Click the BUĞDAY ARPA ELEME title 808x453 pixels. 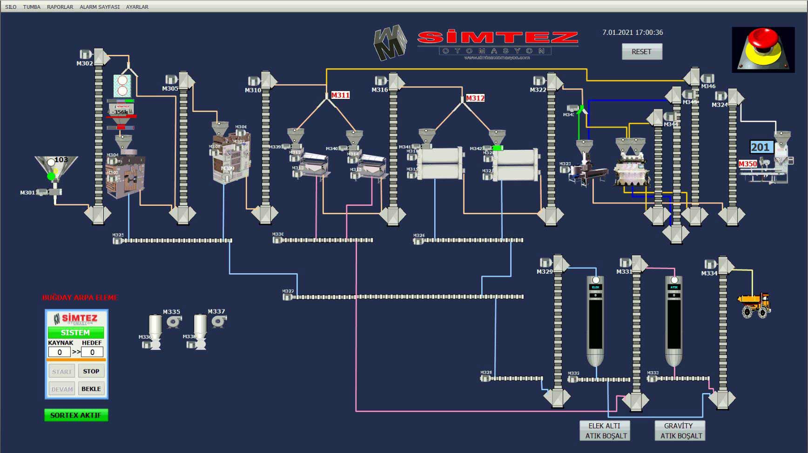(x=80, y=298)
